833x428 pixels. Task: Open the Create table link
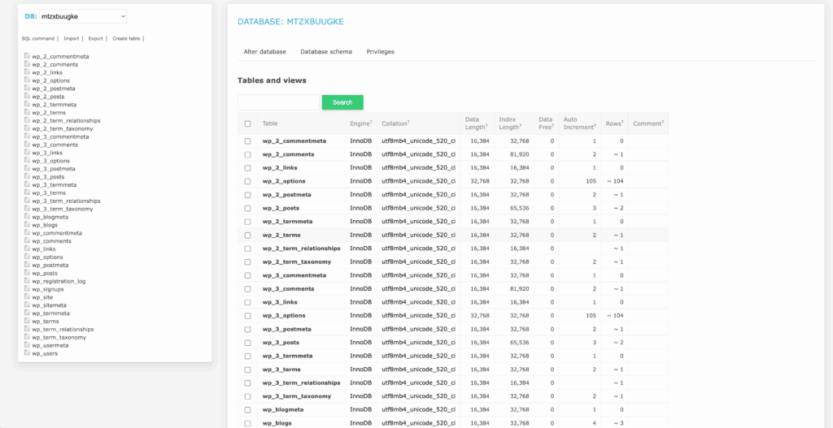click(x=126, y=38)
